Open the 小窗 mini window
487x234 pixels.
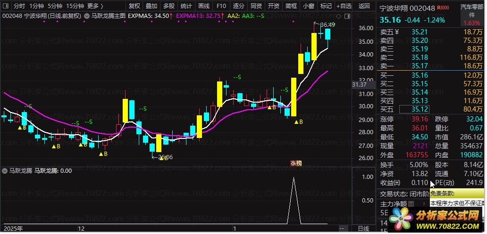point(309,6)
